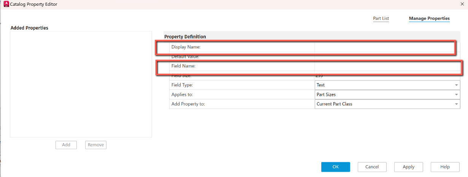Click the Display Name input field
468x177 pixels.
[384, 47]
